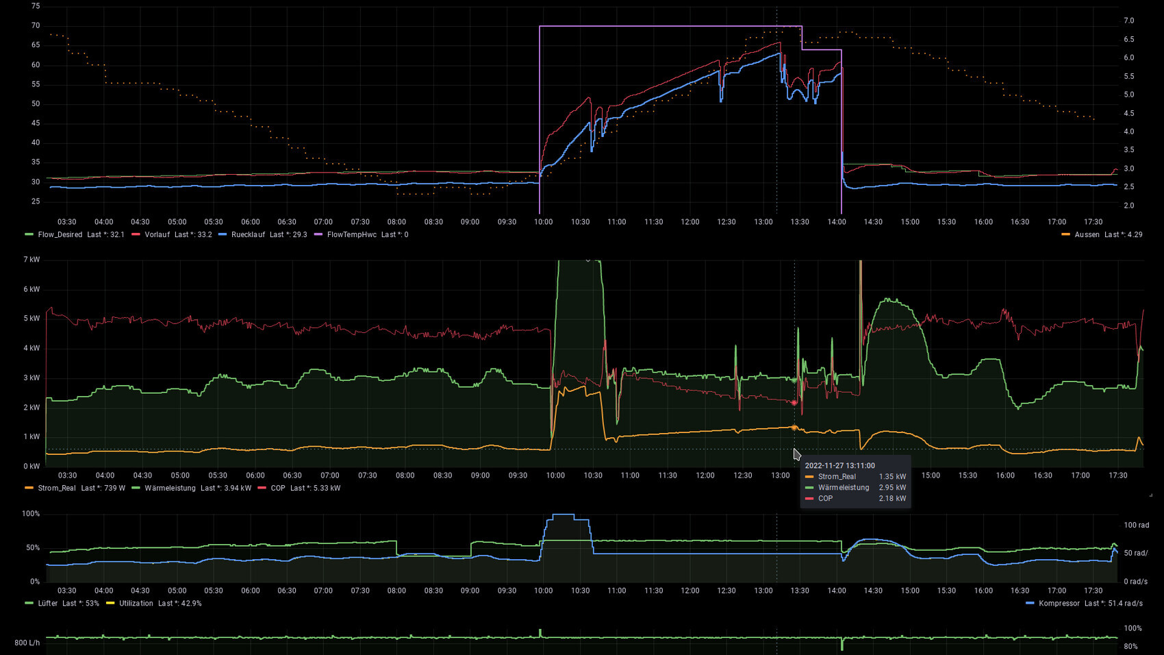This screenshot has width=1164, height=655.
Task: Click the yellow Utilization color swatch
Action: pos(110,604)
